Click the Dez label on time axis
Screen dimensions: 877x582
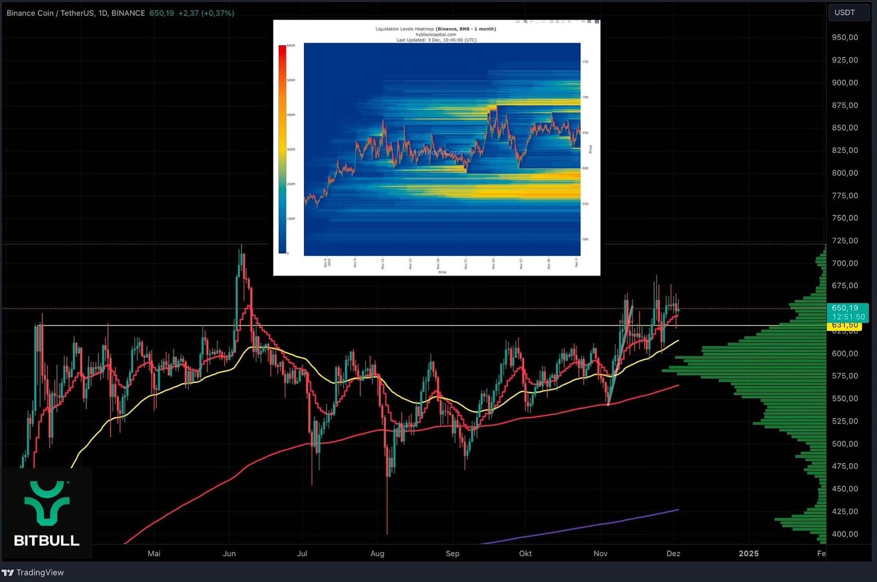point(673,554)
